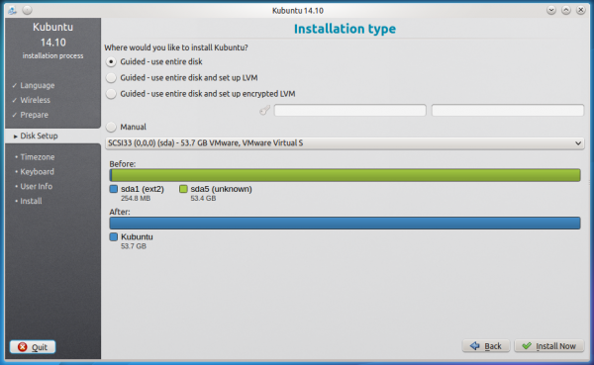Click the sda5 (unknown) partition label
This screenshot has height=365, width=594.
pos(221,189)
